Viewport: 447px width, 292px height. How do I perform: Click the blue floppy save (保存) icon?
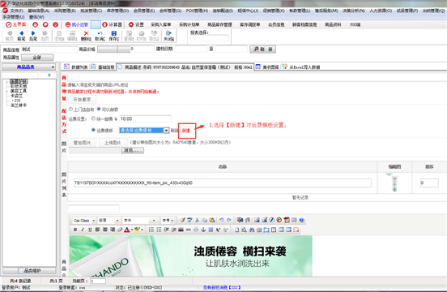pyautogui.click(x=113, y=36)
